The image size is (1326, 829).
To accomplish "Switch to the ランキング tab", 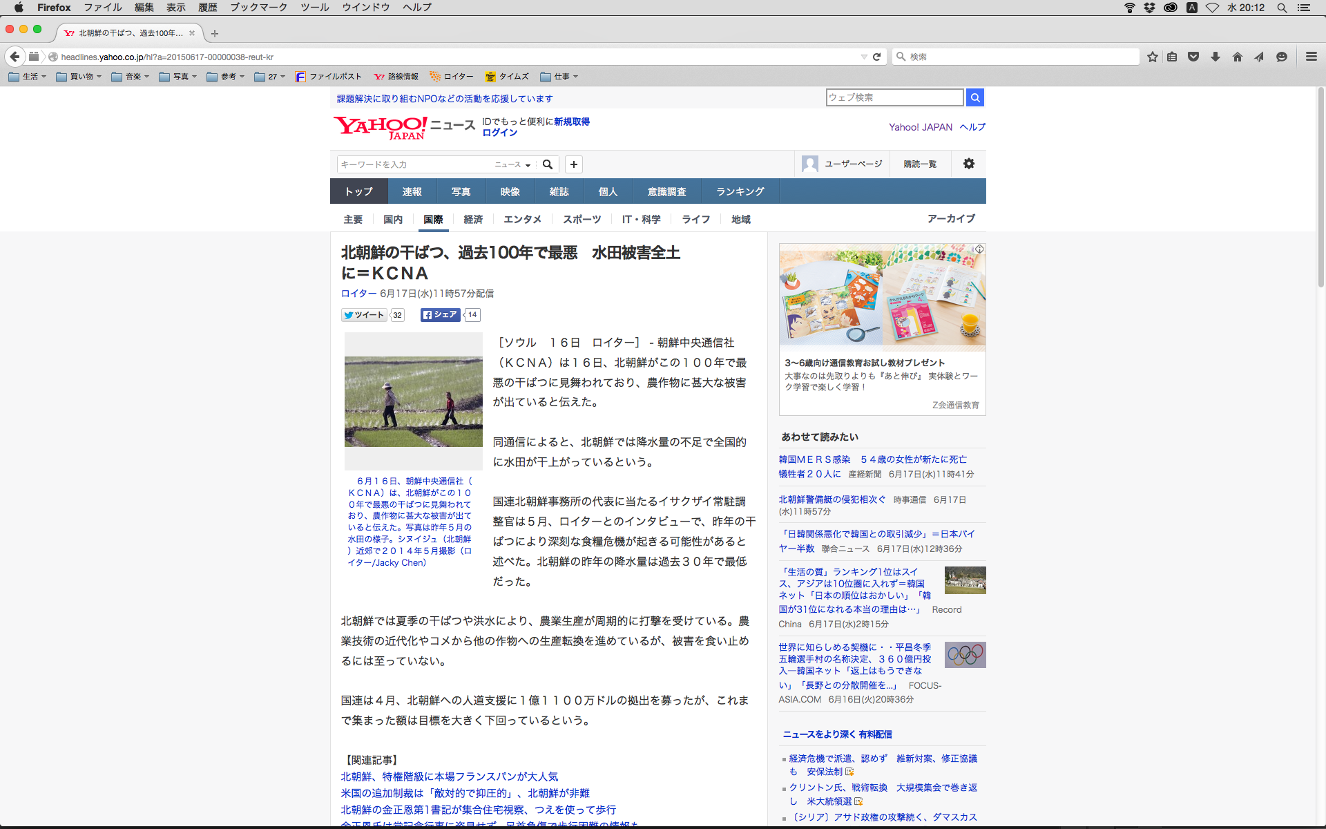I will coord(740,191).
